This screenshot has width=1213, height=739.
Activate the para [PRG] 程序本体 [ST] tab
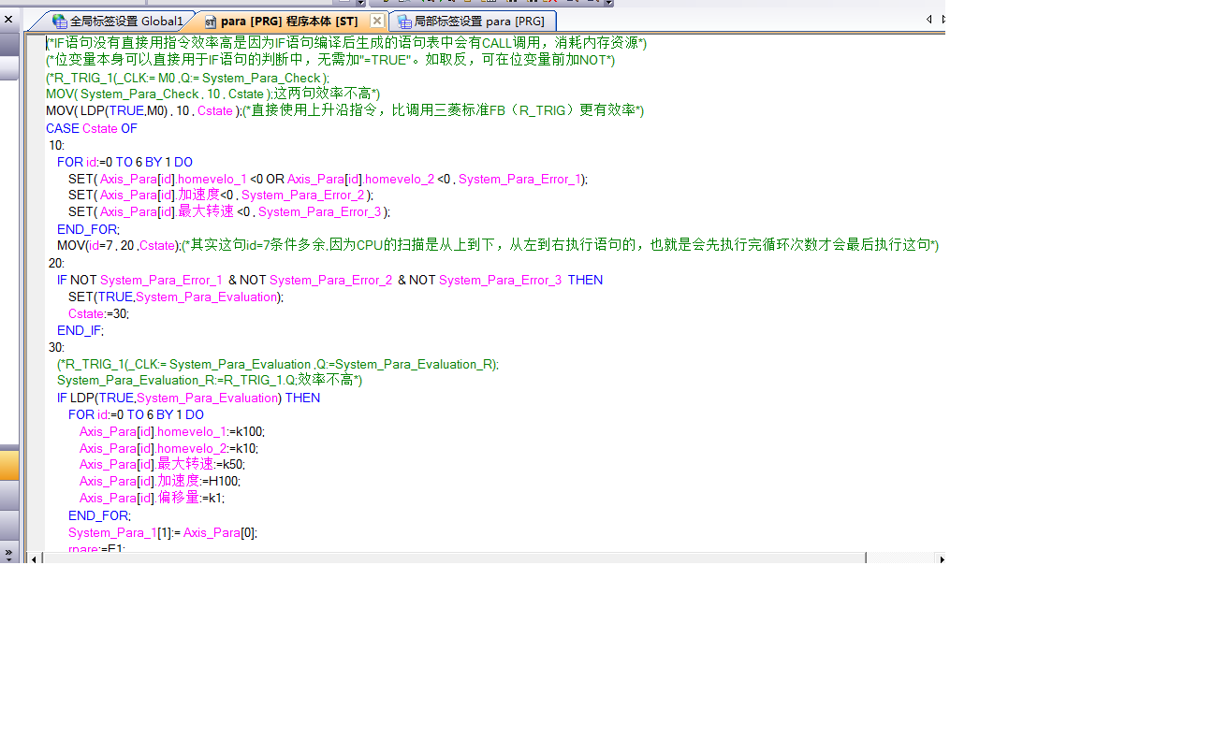(x=288, y=21)
